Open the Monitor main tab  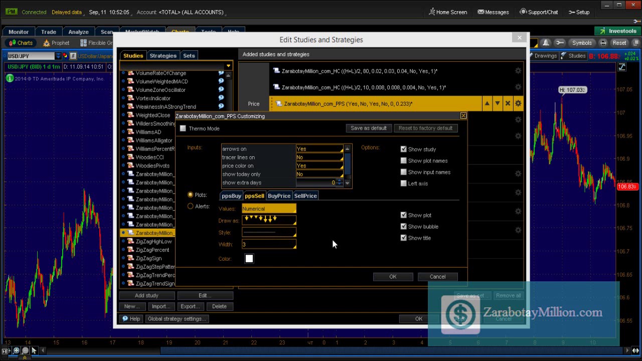point(19,32)
